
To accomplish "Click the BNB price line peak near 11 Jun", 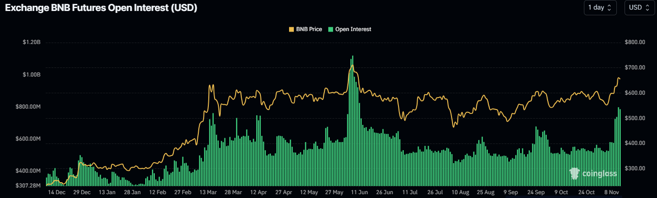I will coord(352,65).
